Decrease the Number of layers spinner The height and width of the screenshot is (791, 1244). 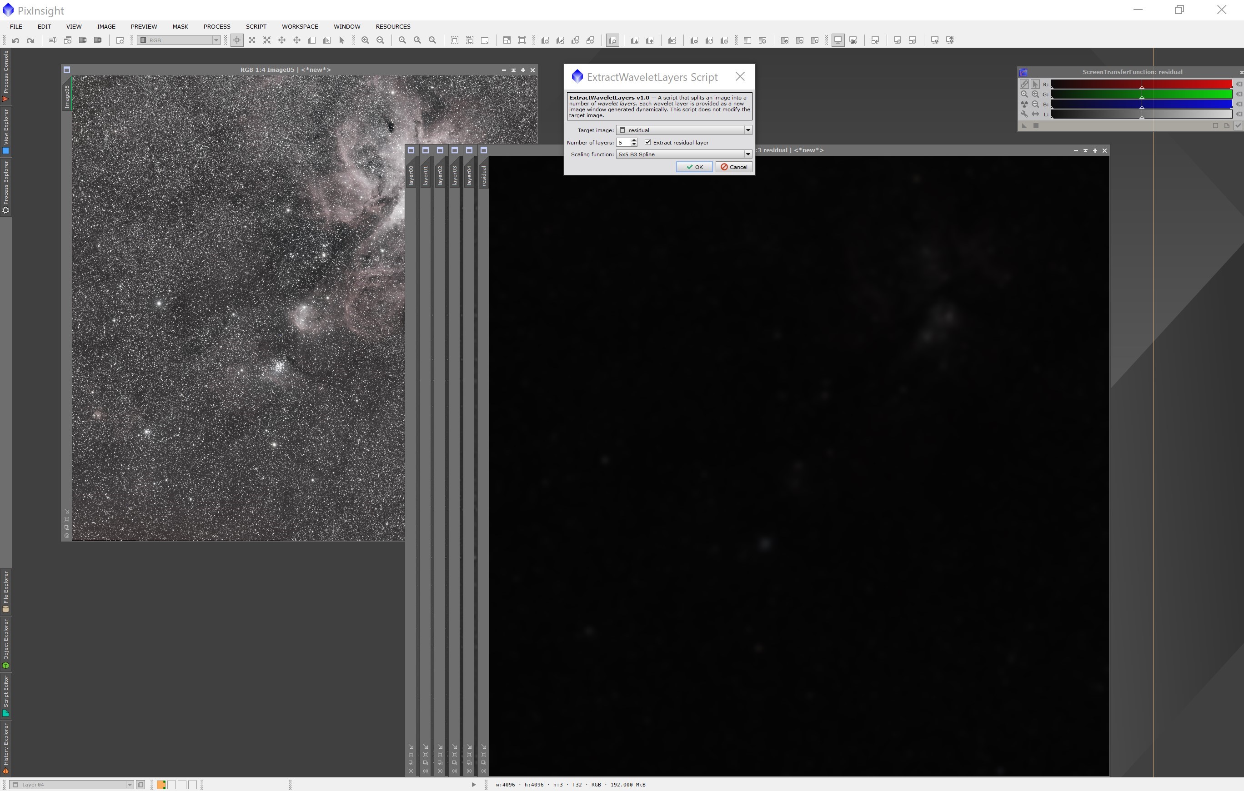coord(634,144)
